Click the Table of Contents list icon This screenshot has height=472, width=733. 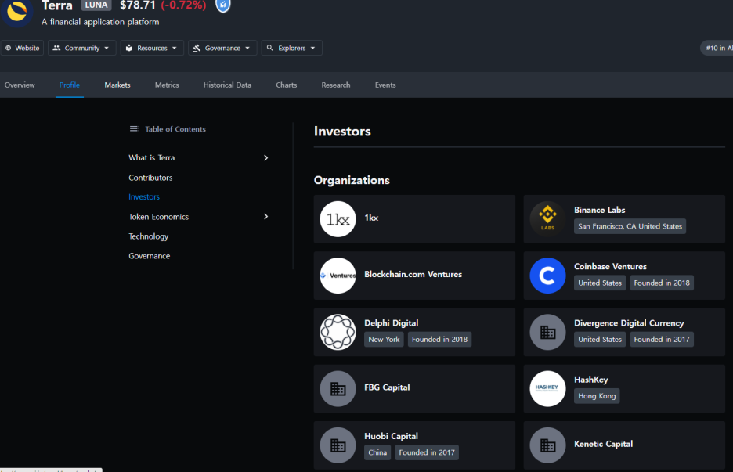click(x=135, y=128)
